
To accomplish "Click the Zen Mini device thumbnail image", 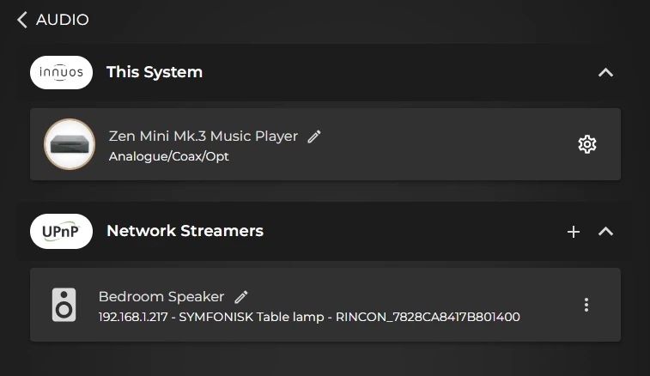I will tap(70, 144).
